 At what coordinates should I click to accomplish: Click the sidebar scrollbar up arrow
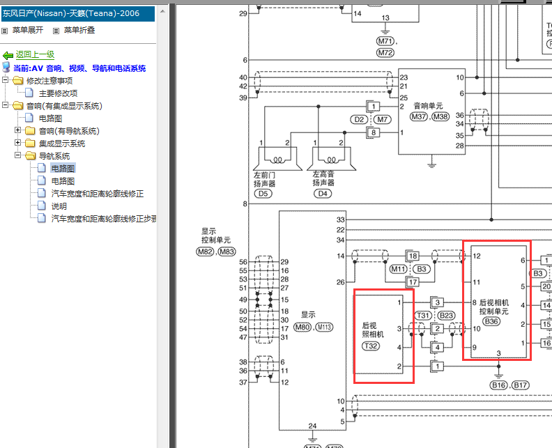click(162, 11)
